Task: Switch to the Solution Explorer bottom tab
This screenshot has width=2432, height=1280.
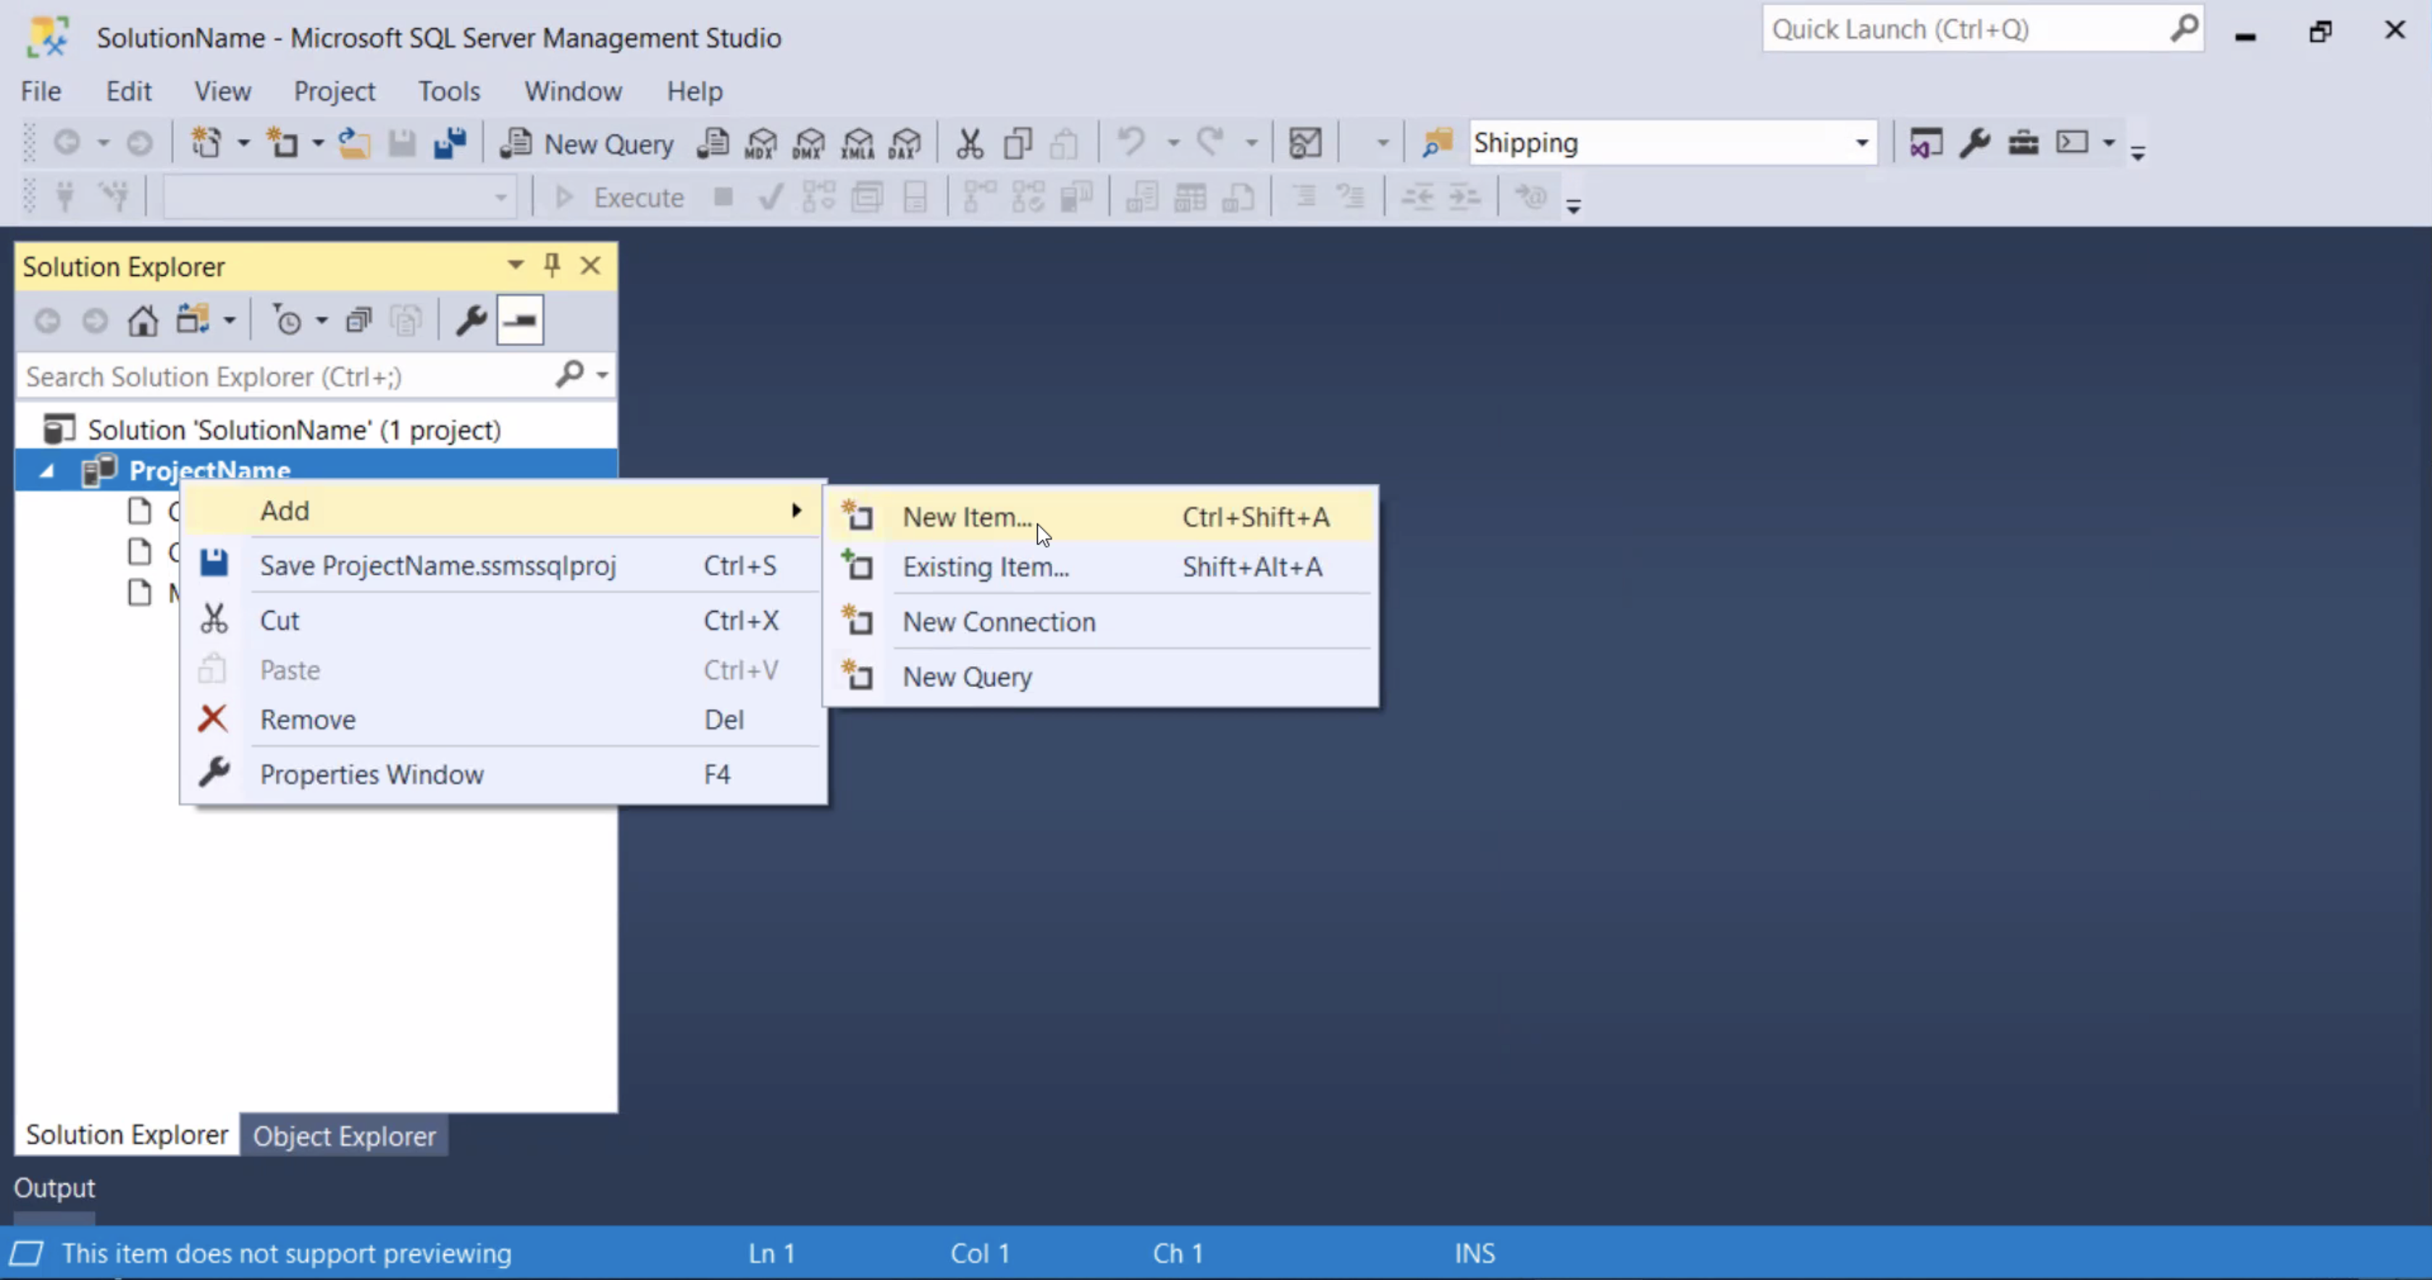Action: tap(127, 1134)
